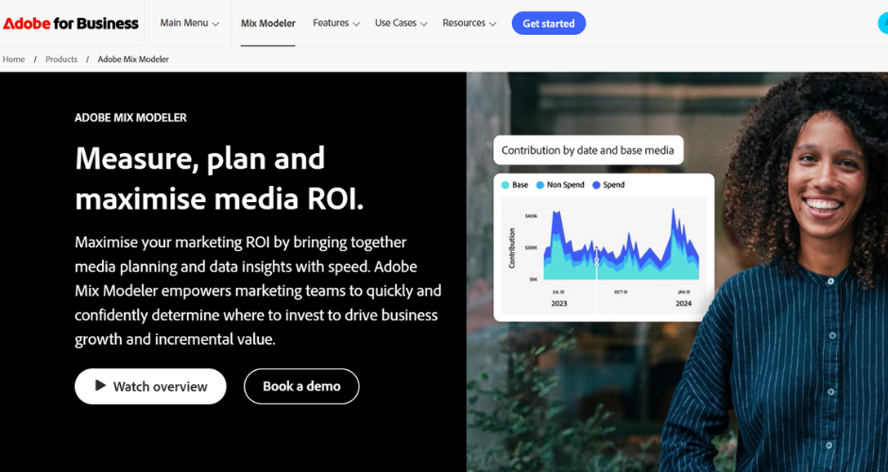Go to Home in the breadcrumb
Viewport: 888px width, 472px height.
coord(14,59)
